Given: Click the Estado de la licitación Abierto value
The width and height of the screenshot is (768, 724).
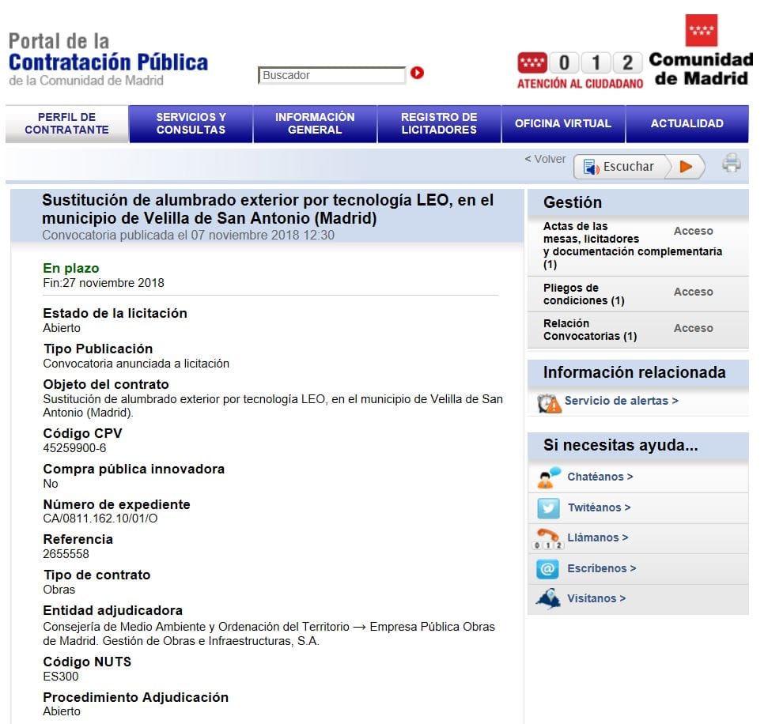Looking at the screenshot, I should pyautogui.click(x=62, y=328).
